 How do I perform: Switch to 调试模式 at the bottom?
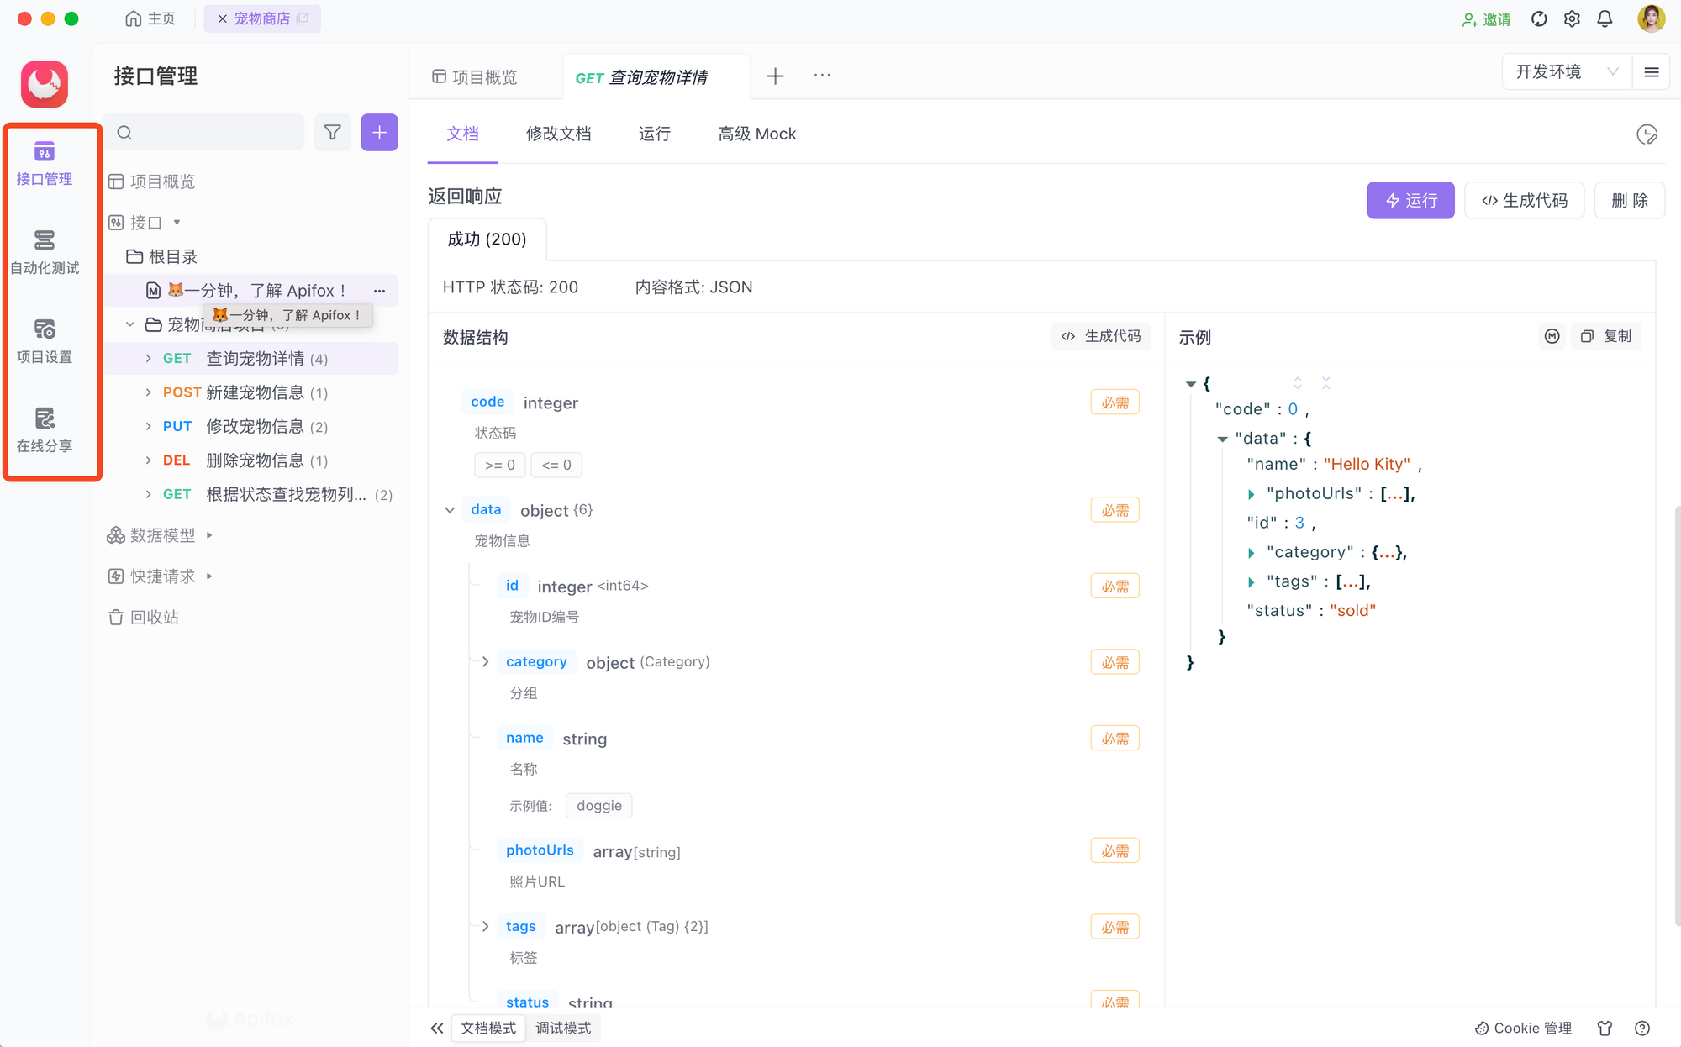[563, 1028]
